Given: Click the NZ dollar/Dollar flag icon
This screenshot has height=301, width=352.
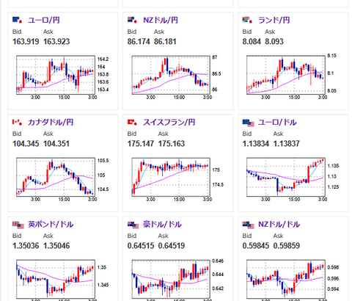Looking at the screenshot, I should tap(248, 225).
